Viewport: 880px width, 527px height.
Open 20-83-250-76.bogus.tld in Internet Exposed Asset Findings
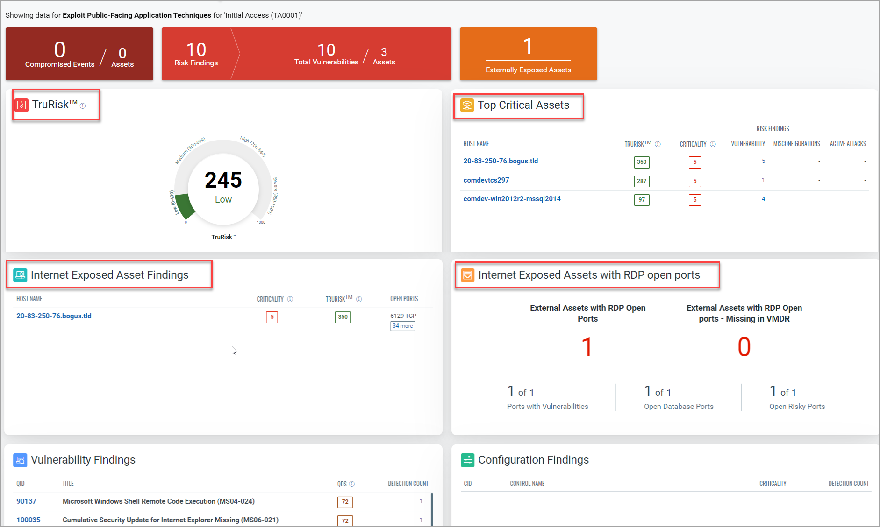[54, 316]
